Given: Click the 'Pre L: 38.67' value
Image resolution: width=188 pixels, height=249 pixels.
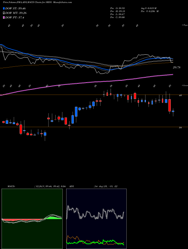Looking at the screenshot, I should pos(117,14).
